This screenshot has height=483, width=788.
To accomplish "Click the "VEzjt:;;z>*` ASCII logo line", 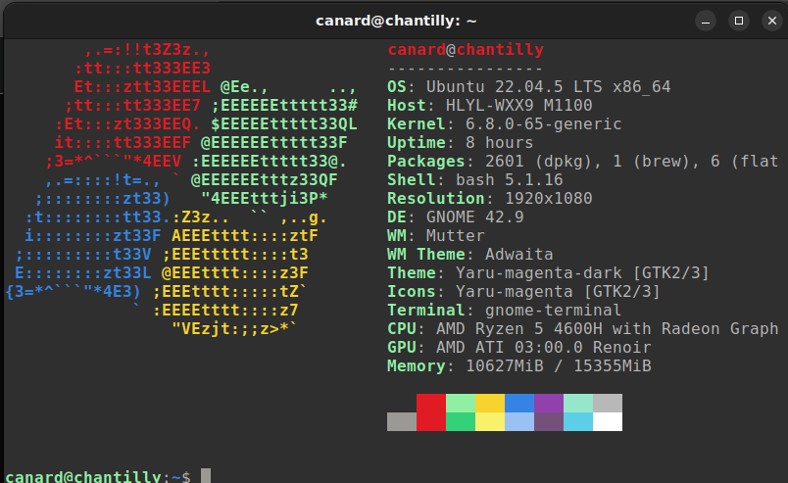I will (234, 328).
